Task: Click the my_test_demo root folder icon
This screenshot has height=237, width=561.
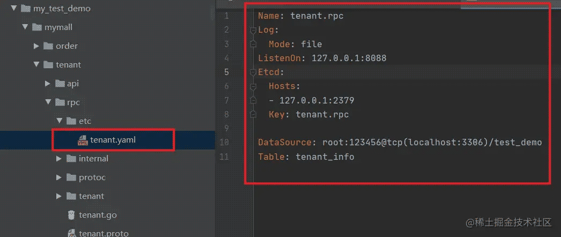Action: (25, 9)
